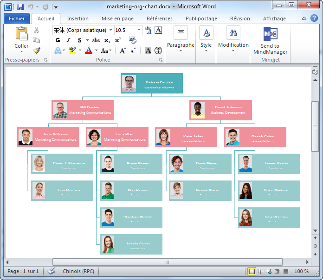Viewport: 323px width, 280px height.
Task: Toggle superscript formatting
Action: (x=117, y=40)
